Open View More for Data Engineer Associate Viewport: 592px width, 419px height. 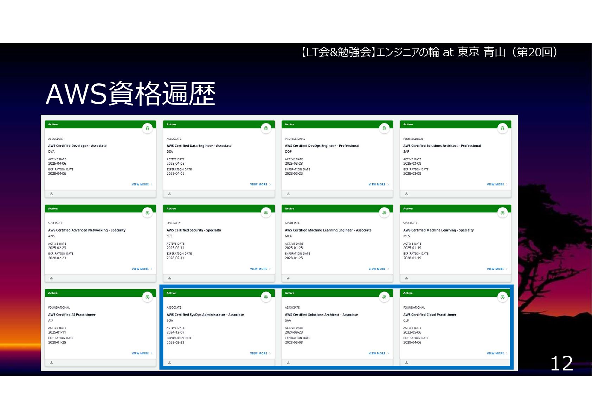pyautogui.click(x=260, y=184)
